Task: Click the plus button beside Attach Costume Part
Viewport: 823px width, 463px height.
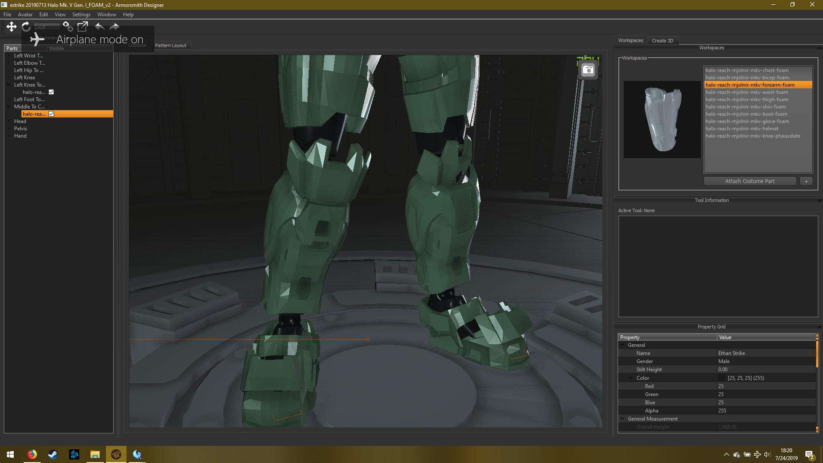Action: click(806, 181)
